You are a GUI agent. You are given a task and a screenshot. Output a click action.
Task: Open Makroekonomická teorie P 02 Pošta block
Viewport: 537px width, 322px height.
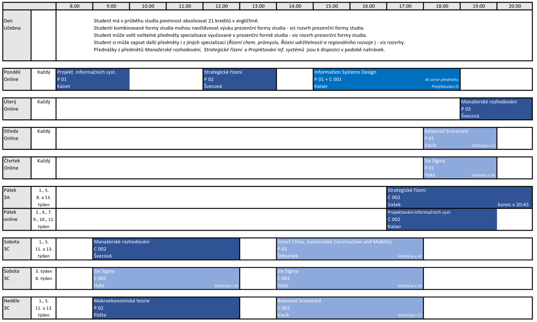(x=166, y=308)
